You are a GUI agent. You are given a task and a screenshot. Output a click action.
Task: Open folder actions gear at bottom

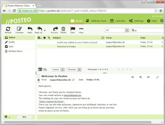pos(7,117)
